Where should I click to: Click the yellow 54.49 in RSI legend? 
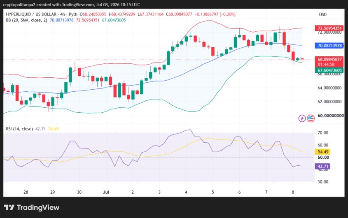53,129
